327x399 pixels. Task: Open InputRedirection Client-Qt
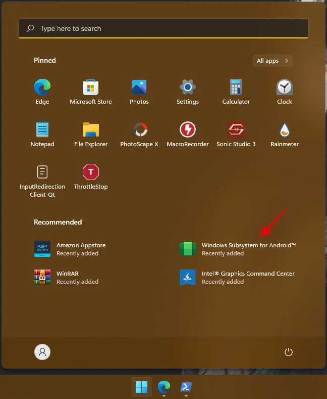point(42,181)
